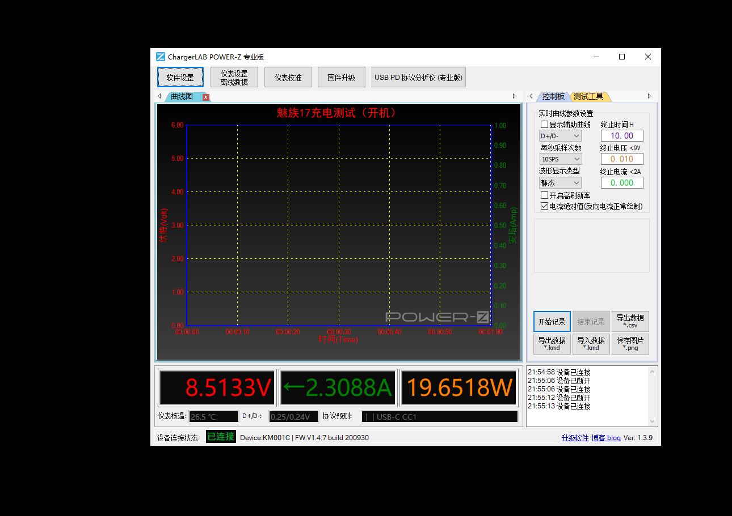Expand the 10SPS sampling rate dropdown

click(560, 159)
